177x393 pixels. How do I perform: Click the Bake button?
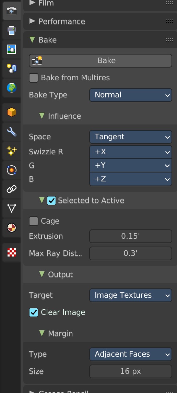101,61
